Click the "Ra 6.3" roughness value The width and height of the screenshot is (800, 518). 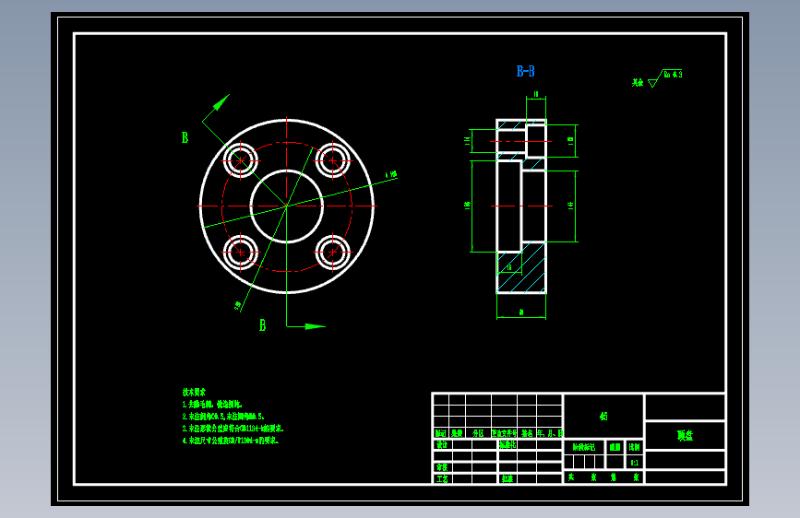pos(673,75)
